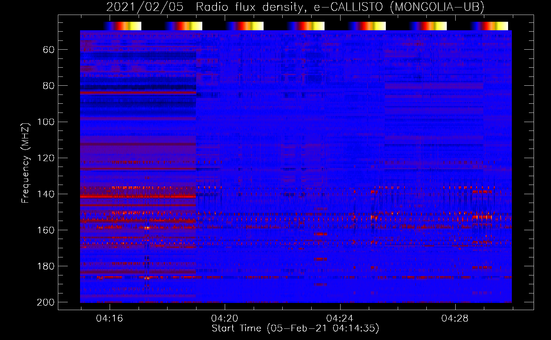Click the 04:28 time tick label
The width and height of the screenshot is (551, 340).
tap(455, 319)
